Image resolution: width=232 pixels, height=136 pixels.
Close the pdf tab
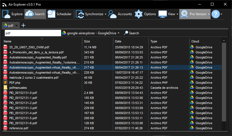click(x=17, y=26)
